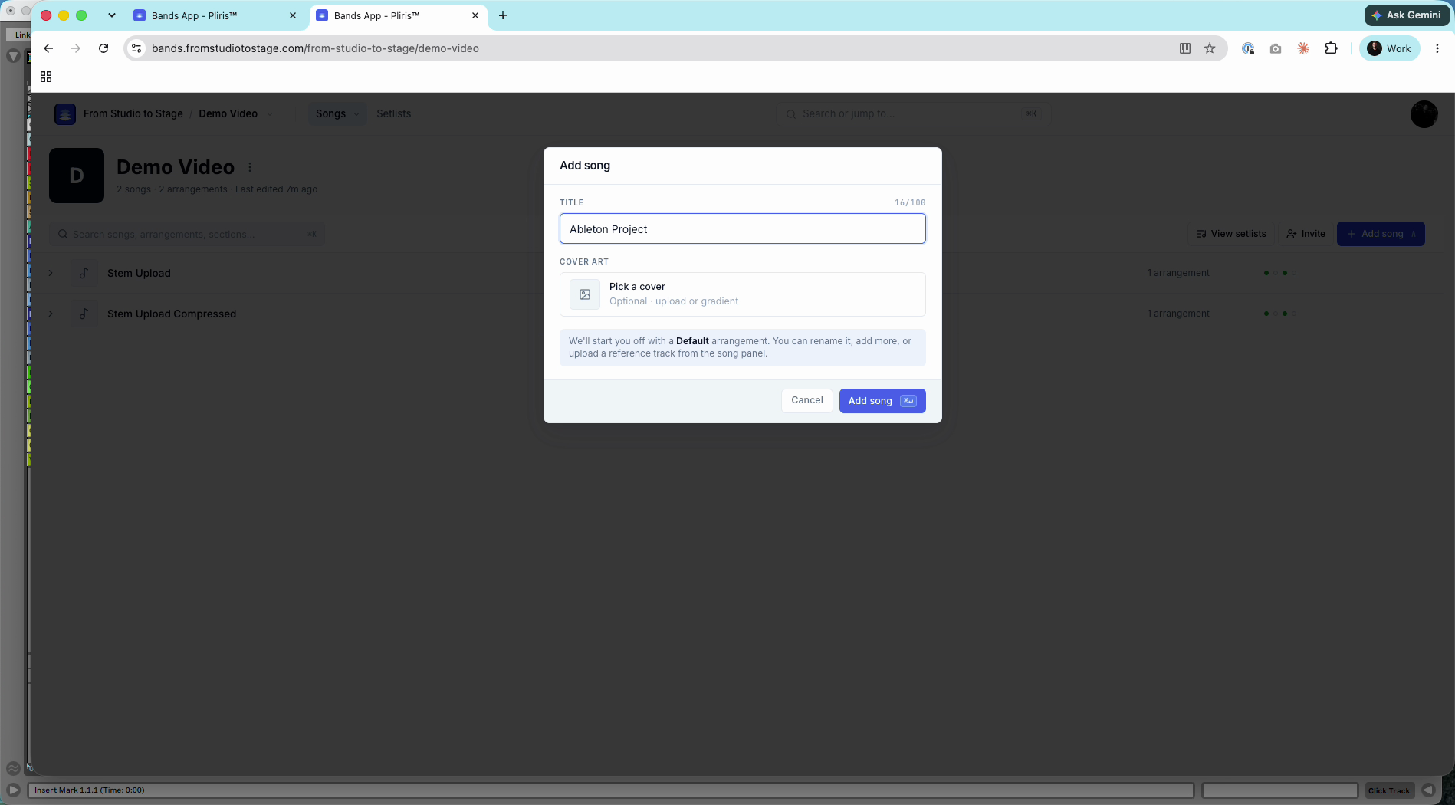
Task: Click the music note icon for Stem Upload Compressed
Action: tap(84, 314)
